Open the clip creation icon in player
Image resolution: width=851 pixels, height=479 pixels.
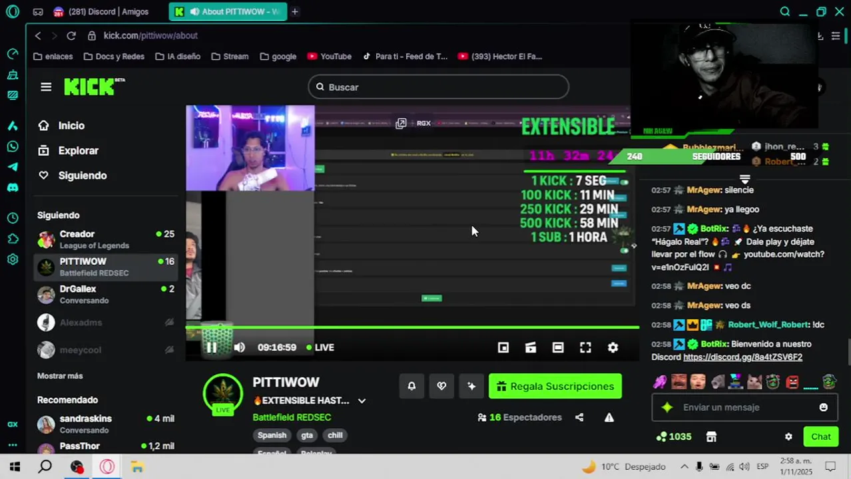(531, 347)
